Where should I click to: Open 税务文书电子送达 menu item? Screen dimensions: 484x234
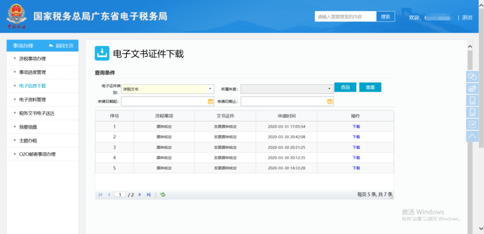tap(37, 113)
